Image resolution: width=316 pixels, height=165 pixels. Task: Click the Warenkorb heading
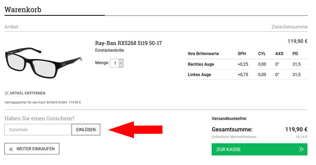[23, 9]
